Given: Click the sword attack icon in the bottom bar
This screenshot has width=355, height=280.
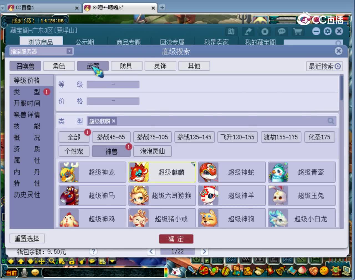Looking at the screenshot, I should pos(192,271).
